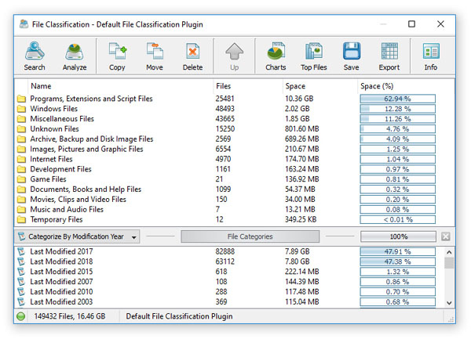Click icon beside Last Modified 2010
471x339 pixels.
tap(21, 292)
